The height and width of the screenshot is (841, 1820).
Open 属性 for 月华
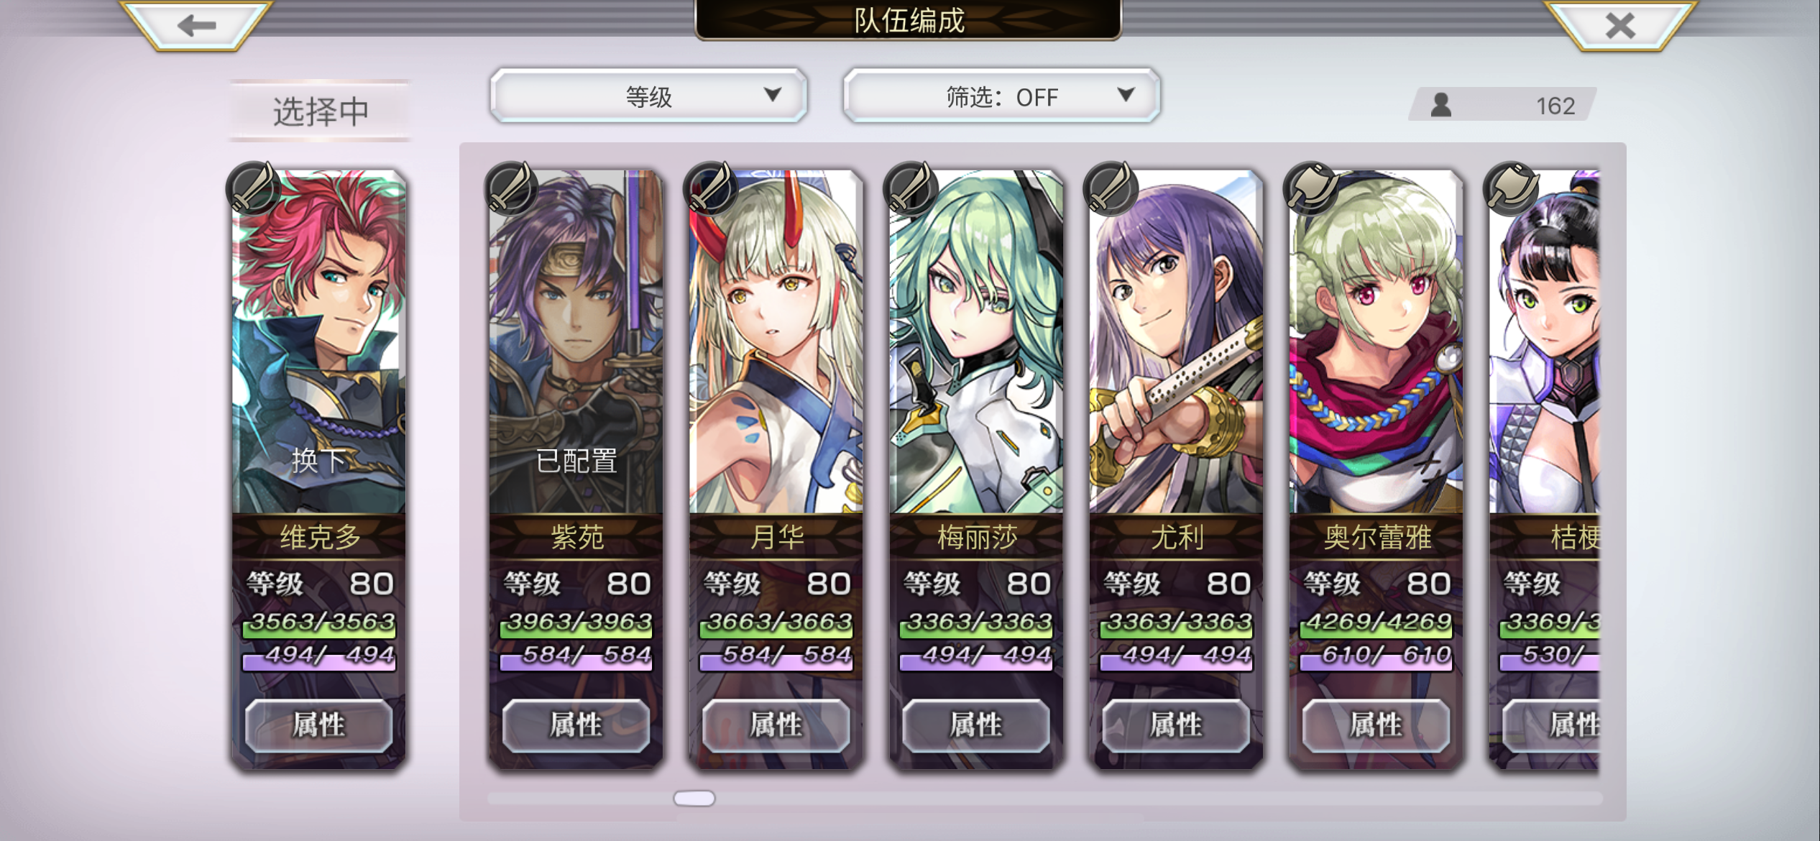tap(776, 725)
